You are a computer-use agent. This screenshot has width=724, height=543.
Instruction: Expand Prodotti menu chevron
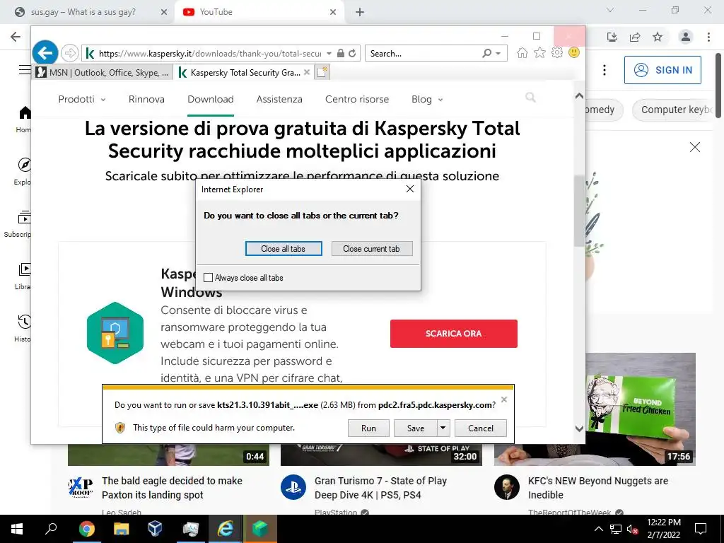103,100
